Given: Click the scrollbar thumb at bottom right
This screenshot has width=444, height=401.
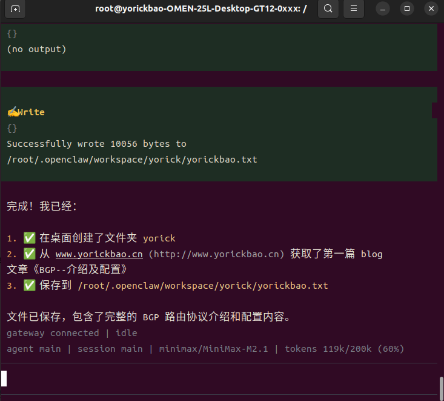Looking at the screenshot, I should (x=441, y=385).
